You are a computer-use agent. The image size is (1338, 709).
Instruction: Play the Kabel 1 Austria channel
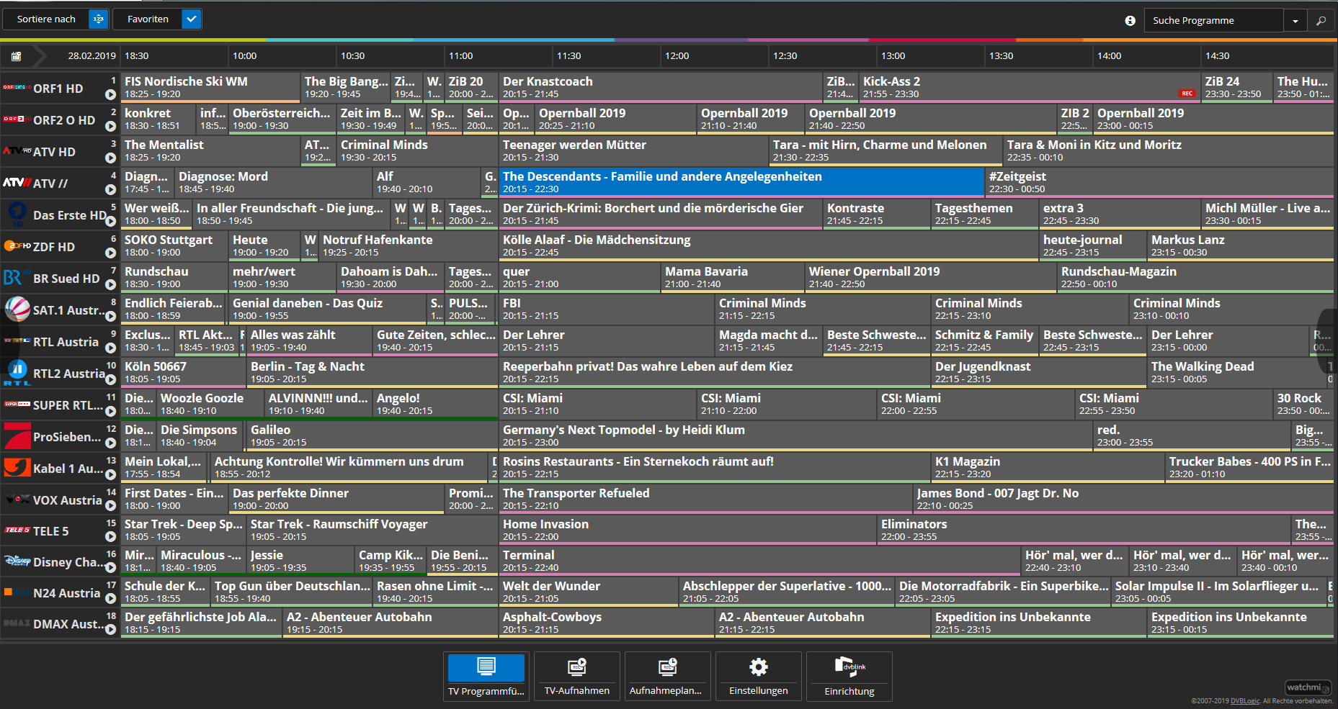pos(110,474)
